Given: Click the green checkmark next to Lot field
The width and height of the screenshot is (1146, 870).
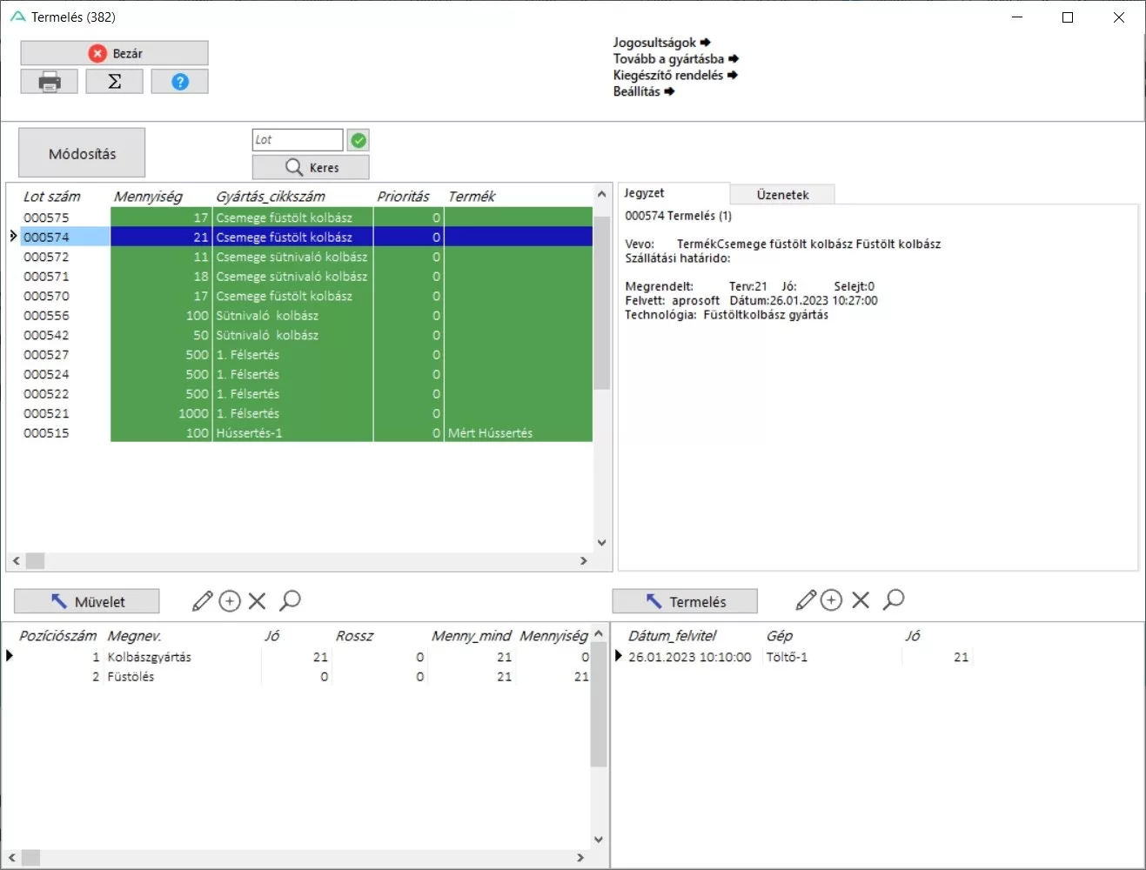Looking at the screenshot, I should 359,140.
